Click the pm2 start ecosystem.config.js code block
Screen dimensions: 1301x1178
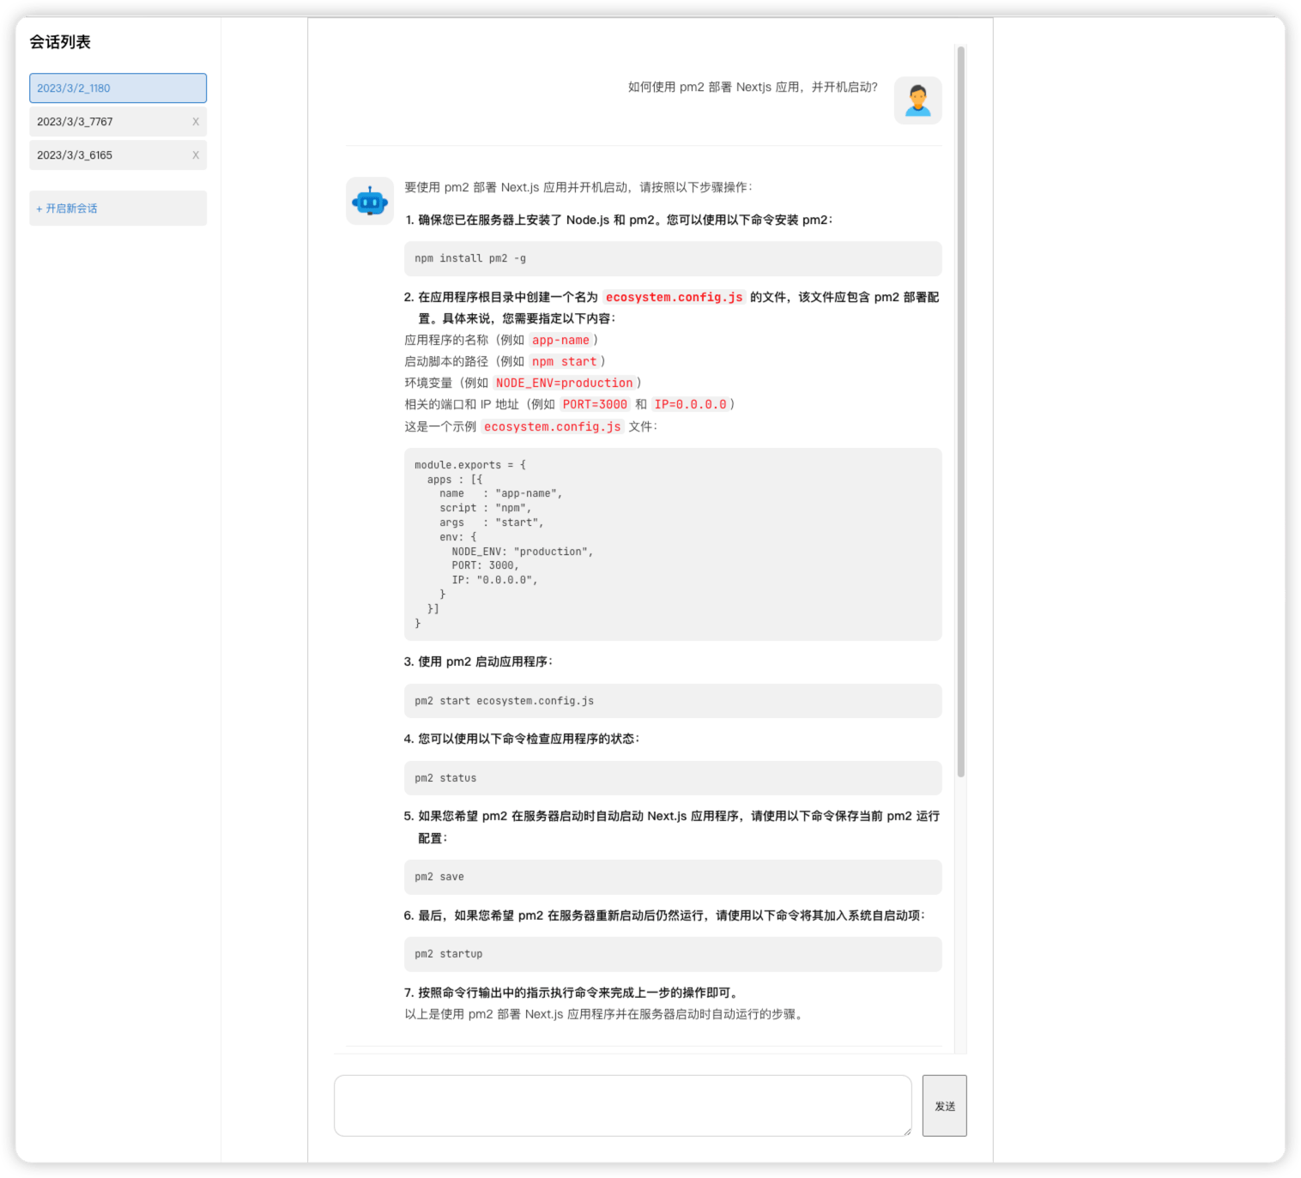pyautogui.click(x=672, y=701)
